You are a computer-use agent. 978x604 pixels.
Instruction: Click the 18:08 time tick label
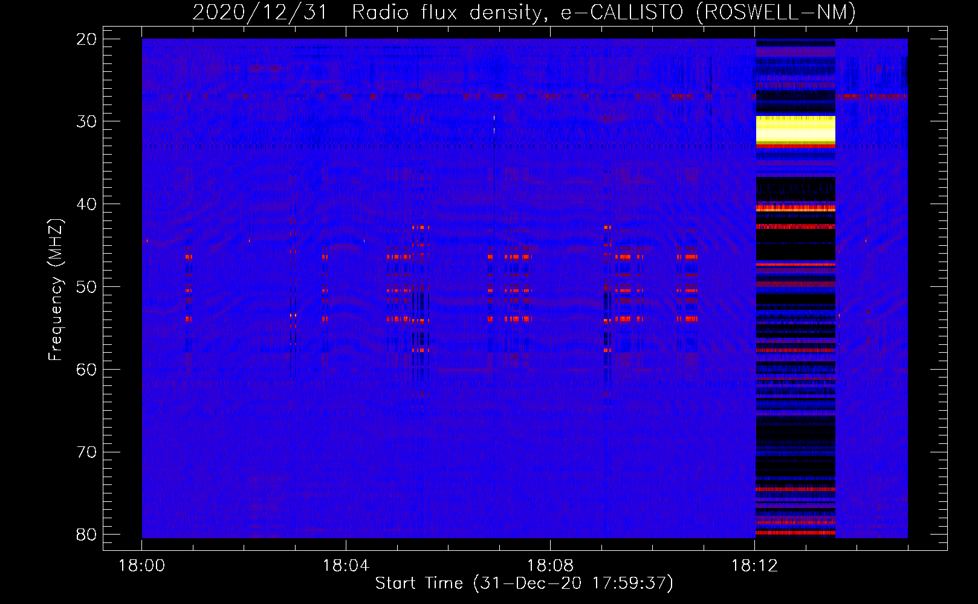point(550,566)
